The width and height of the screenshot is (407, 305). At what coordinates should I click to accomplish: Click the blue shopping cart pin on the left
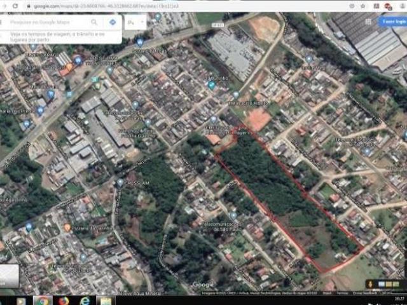pos(51,94)
